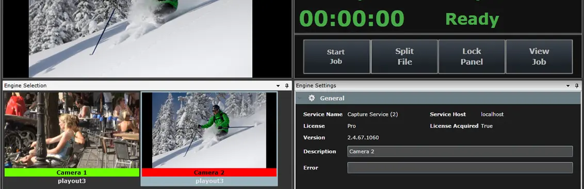The height and width of the screenshot is (189, 584).
Task: Click the Ready status text
Action: point(472,20)
